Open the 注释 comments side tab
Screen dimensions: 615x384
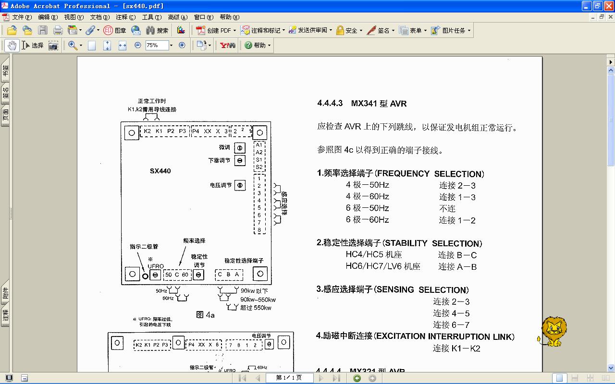point(5,315)
